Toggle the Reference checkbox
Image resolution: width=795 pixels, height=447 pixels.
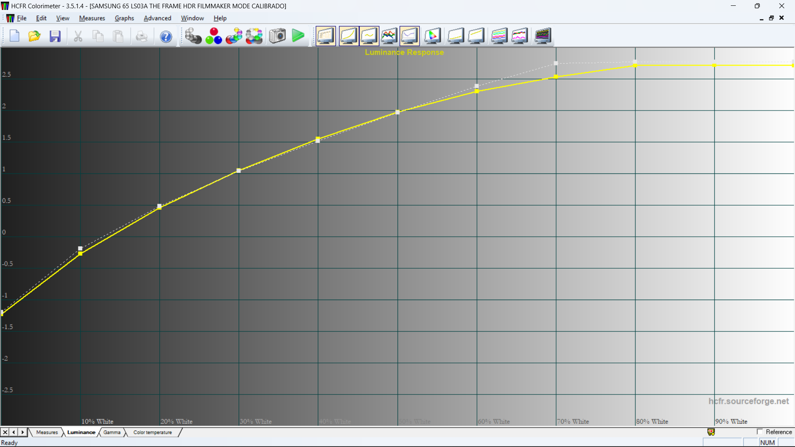[x=760, y=432]
